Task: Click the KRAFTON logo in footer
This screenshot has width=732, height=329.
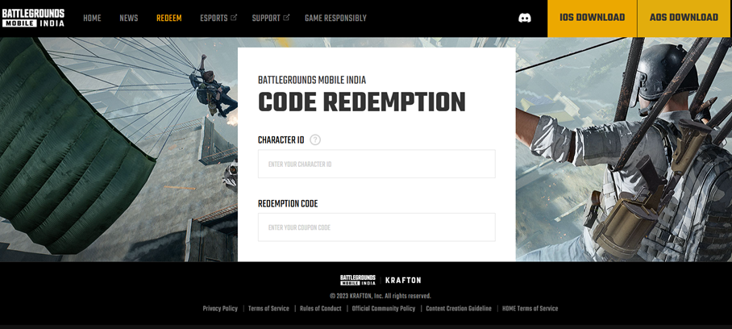Action: point(403,280)
